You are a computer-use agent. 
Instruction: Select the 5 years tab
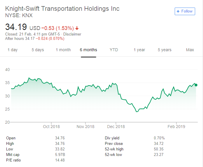(164, 50)
